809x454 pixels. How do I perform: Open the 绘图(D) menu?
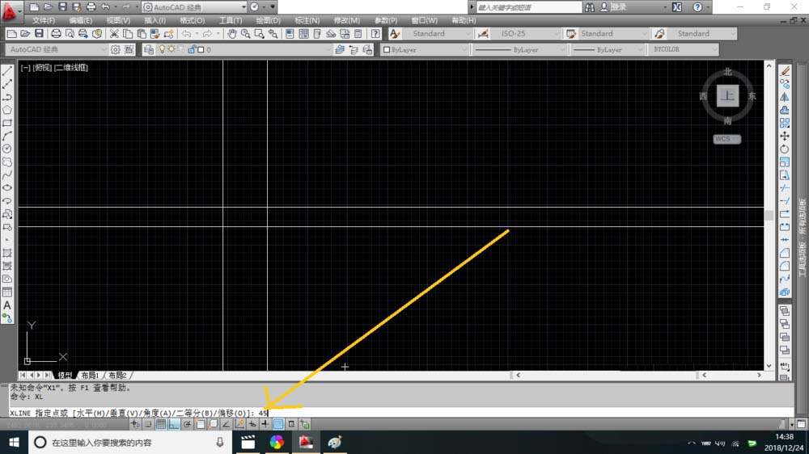269,21
